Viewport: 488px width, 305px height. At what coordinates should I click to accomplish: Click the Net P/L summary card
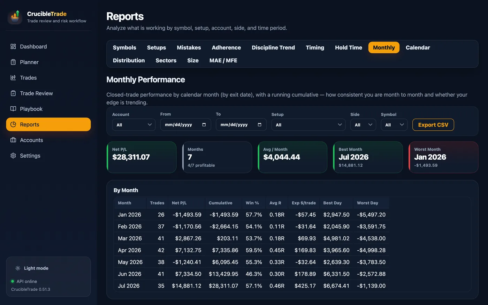tap(142, 157)
